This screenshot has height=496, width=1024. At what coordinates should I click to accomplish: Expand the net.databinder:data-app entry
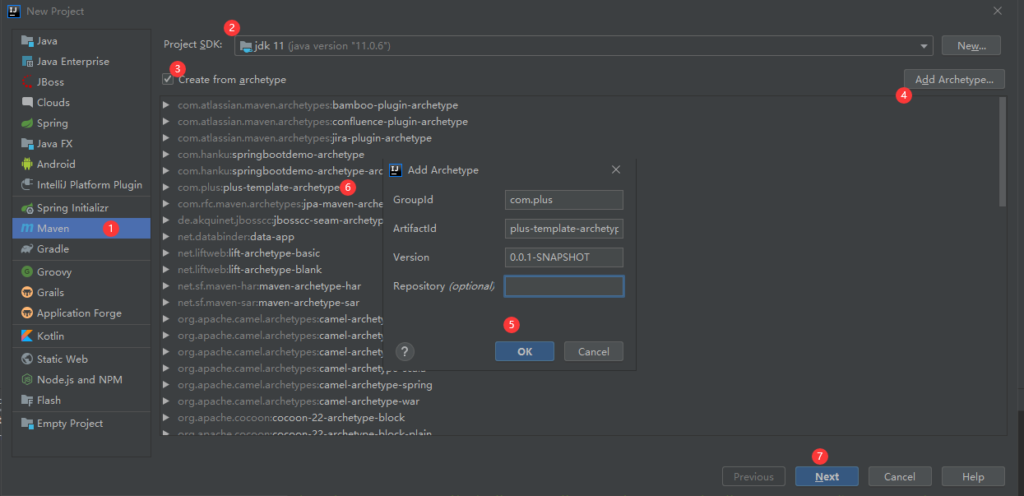tap(166, 237)
